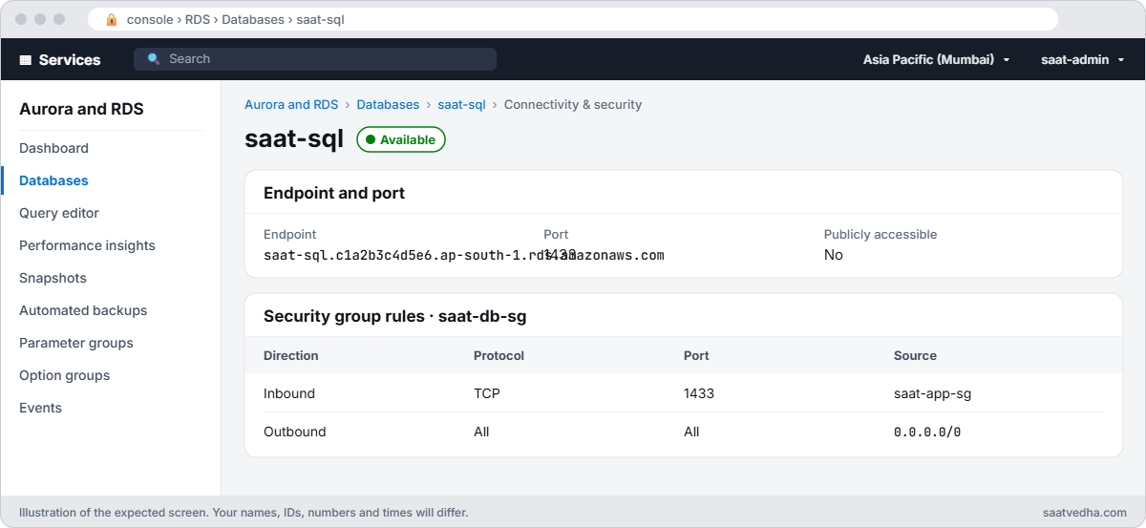Click the 0.0.0.0/0 source cell

(927, 432)
